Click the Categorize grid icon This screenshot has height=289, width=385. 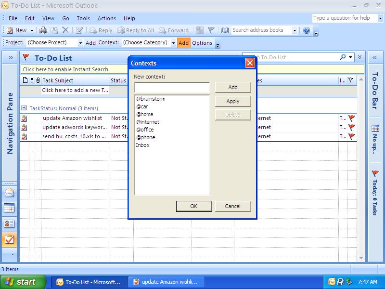200,30
